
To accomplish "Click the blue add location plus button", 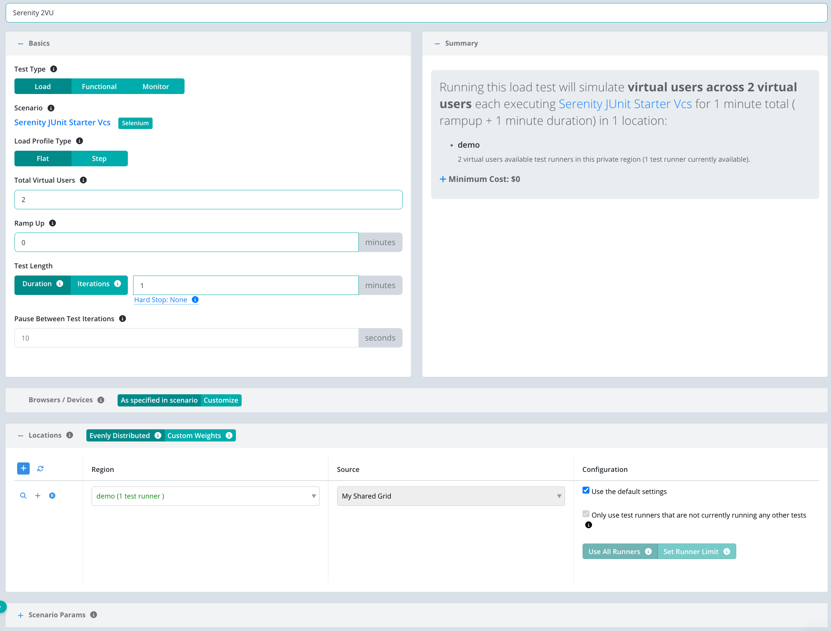I will [23, 468].
